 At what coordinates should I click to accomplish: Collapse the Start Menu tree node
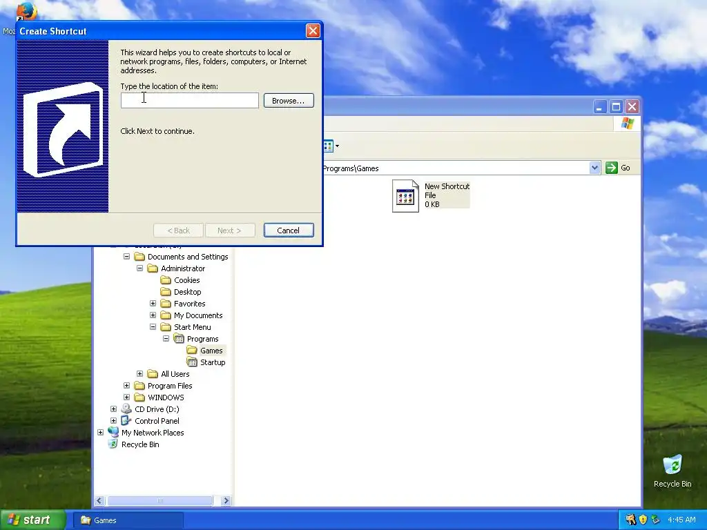click(x=153, y=326)
